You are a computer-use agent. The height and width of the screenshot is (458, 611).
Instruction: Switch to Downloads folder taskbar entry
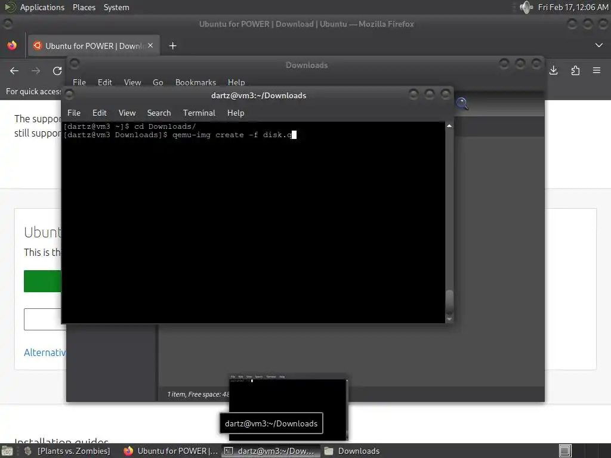click(x=353, y=451)
